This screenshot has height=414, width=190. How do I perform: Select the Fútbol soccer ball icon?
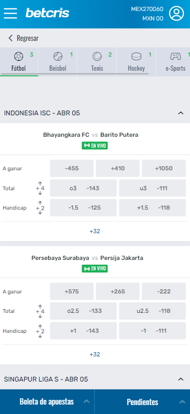pos(18,56)
